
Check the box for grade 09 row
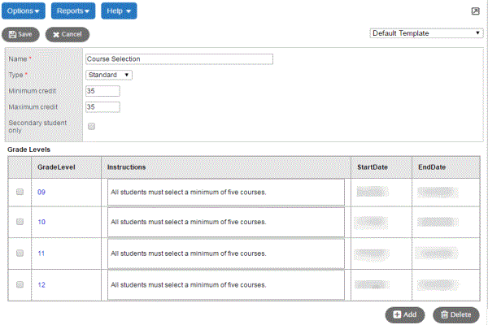click(x=20, y=192)
